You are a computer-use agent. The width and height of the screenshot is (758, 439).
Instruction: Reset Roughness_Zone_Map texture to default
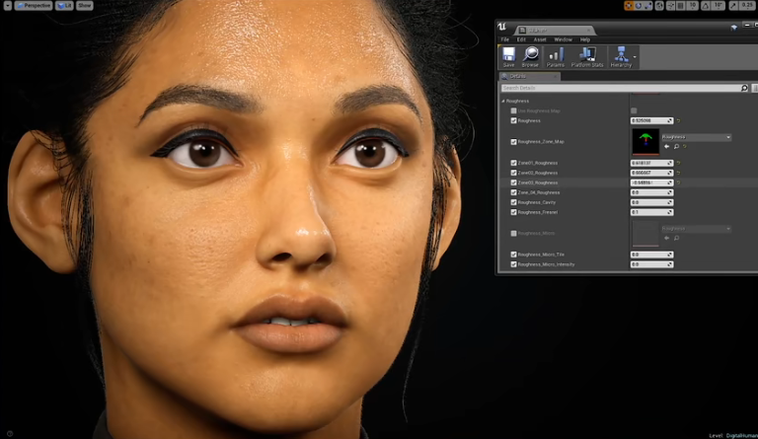click(x=685, y=146)
